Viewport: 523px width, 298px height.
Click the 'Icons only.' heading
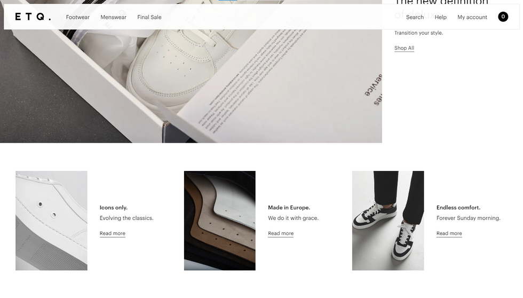[x=114, y=208]
